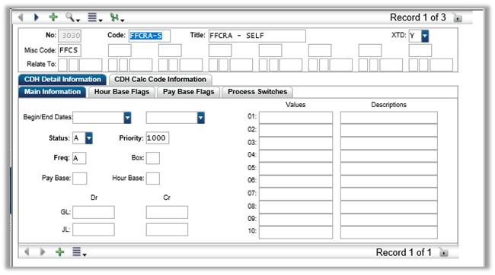This screenshot has width=495, height=275.
Task: Expand the XTD dropdown
Action: coord(425,36)
